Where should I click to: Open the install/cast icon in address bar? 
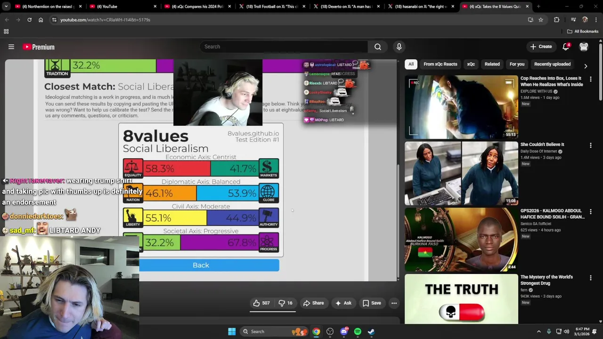pos(530,20)
